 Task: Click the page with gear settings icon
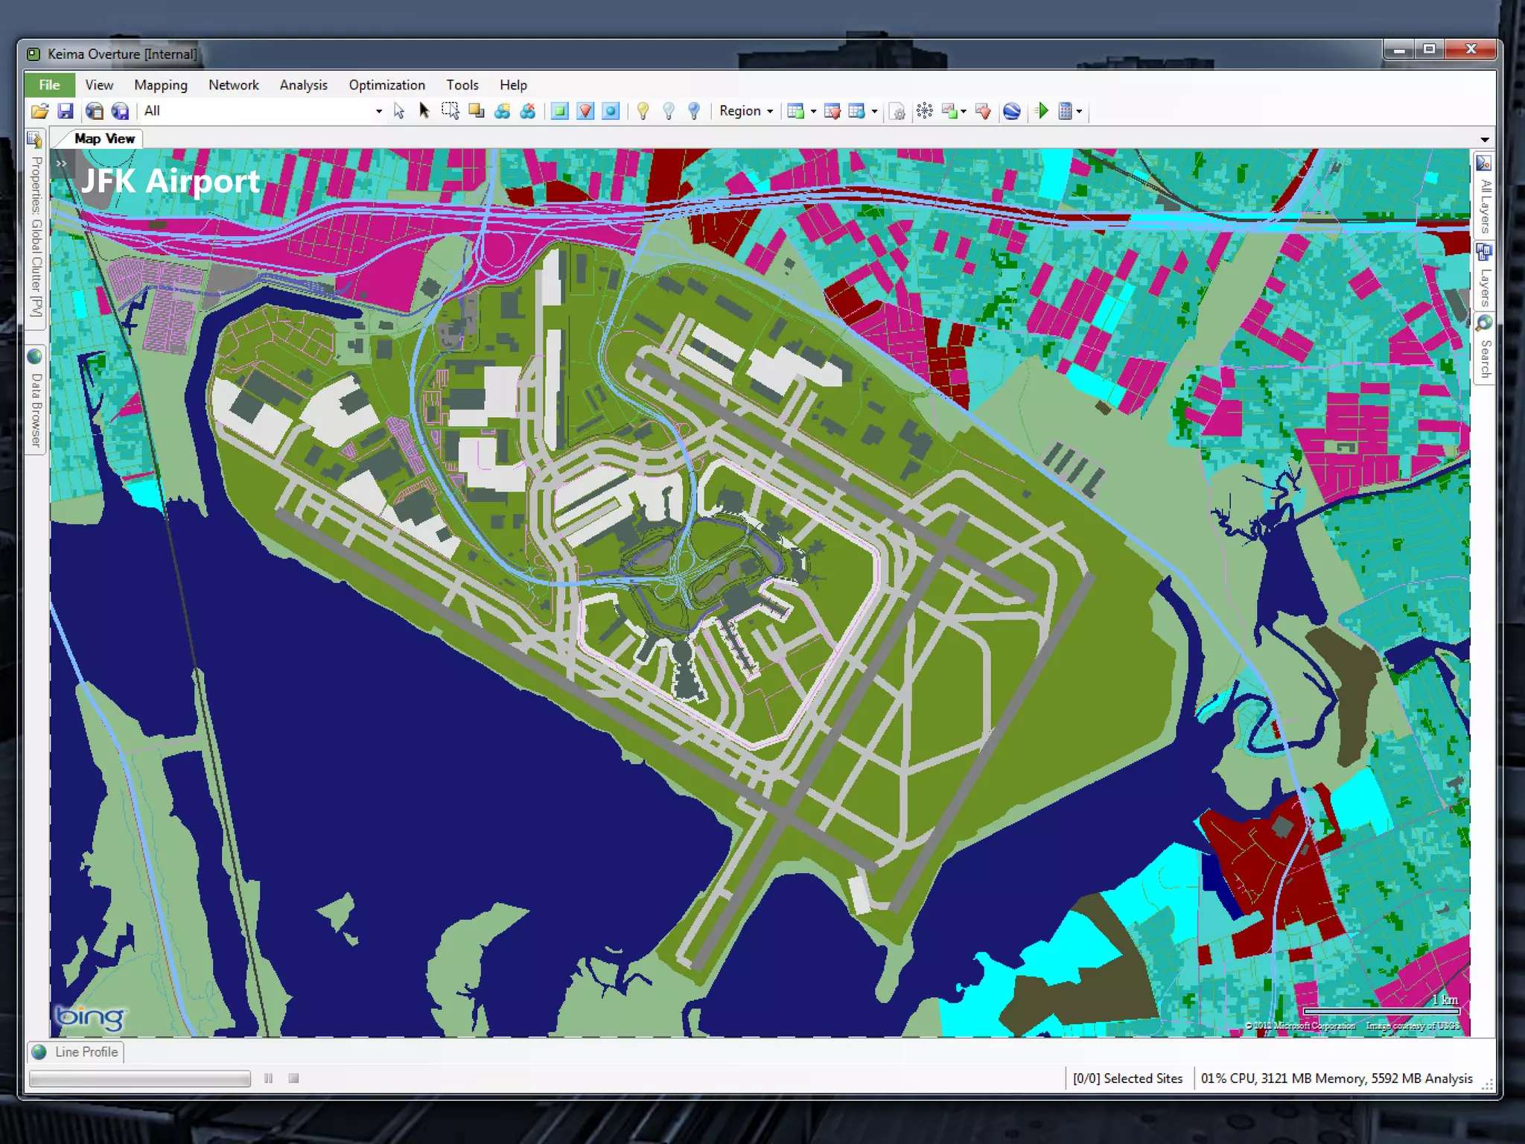[898, 112]
